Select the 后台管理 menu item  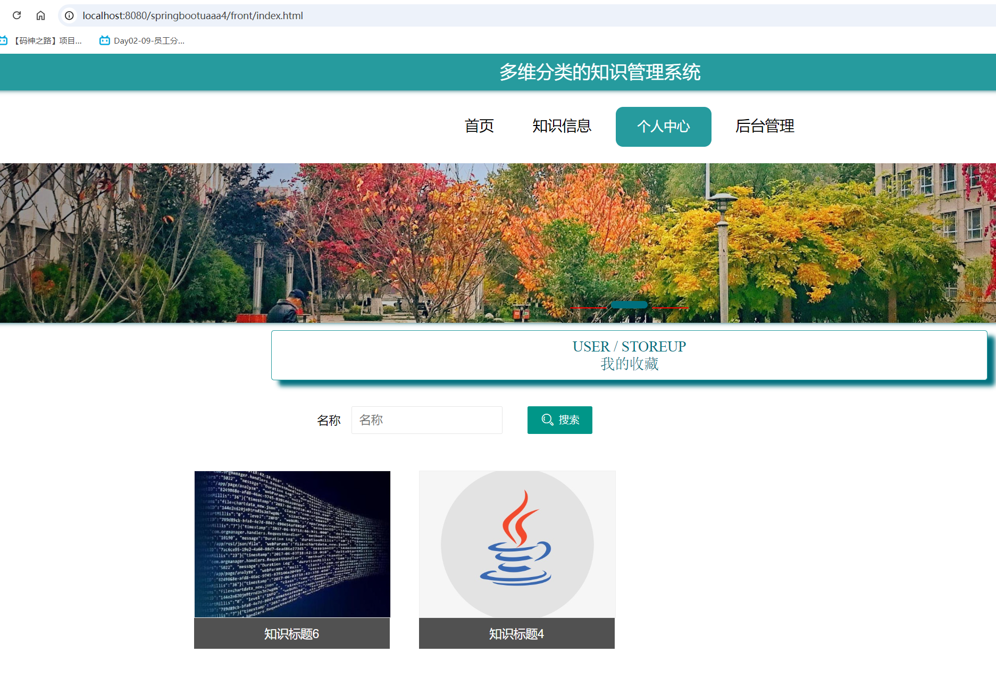coord(764,127)
